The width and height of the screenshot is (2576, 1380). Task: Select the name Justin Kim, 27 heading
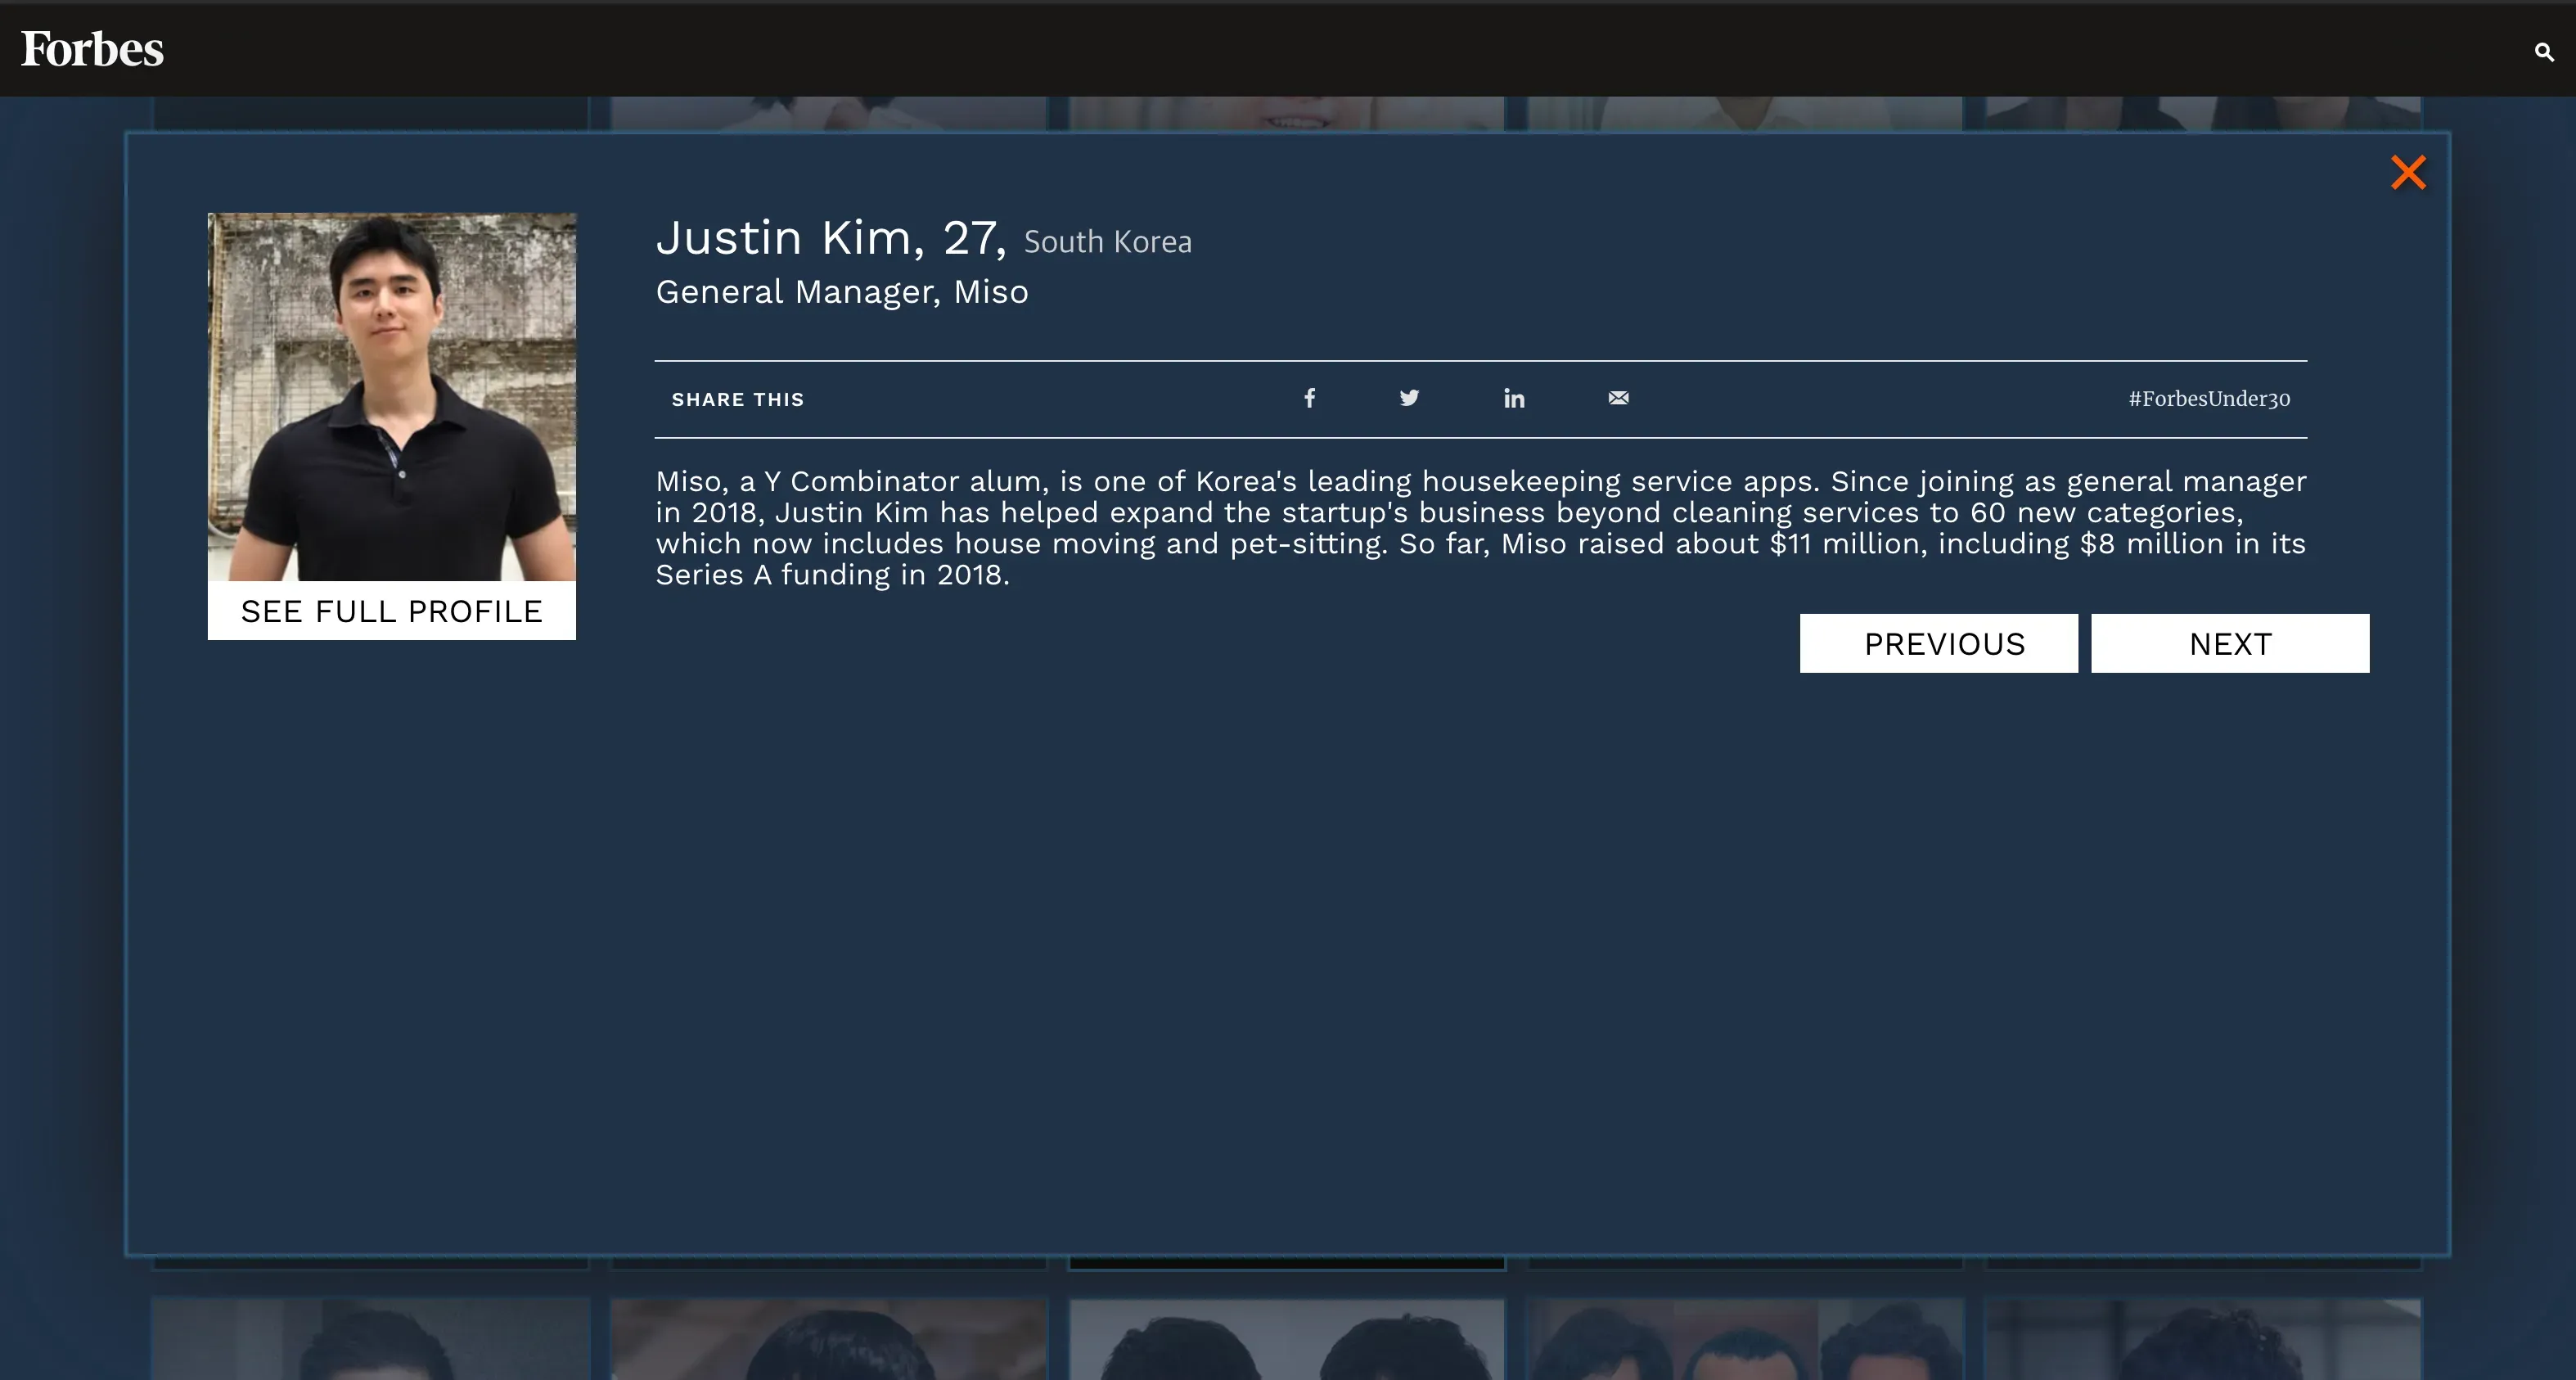click(831, 239)
